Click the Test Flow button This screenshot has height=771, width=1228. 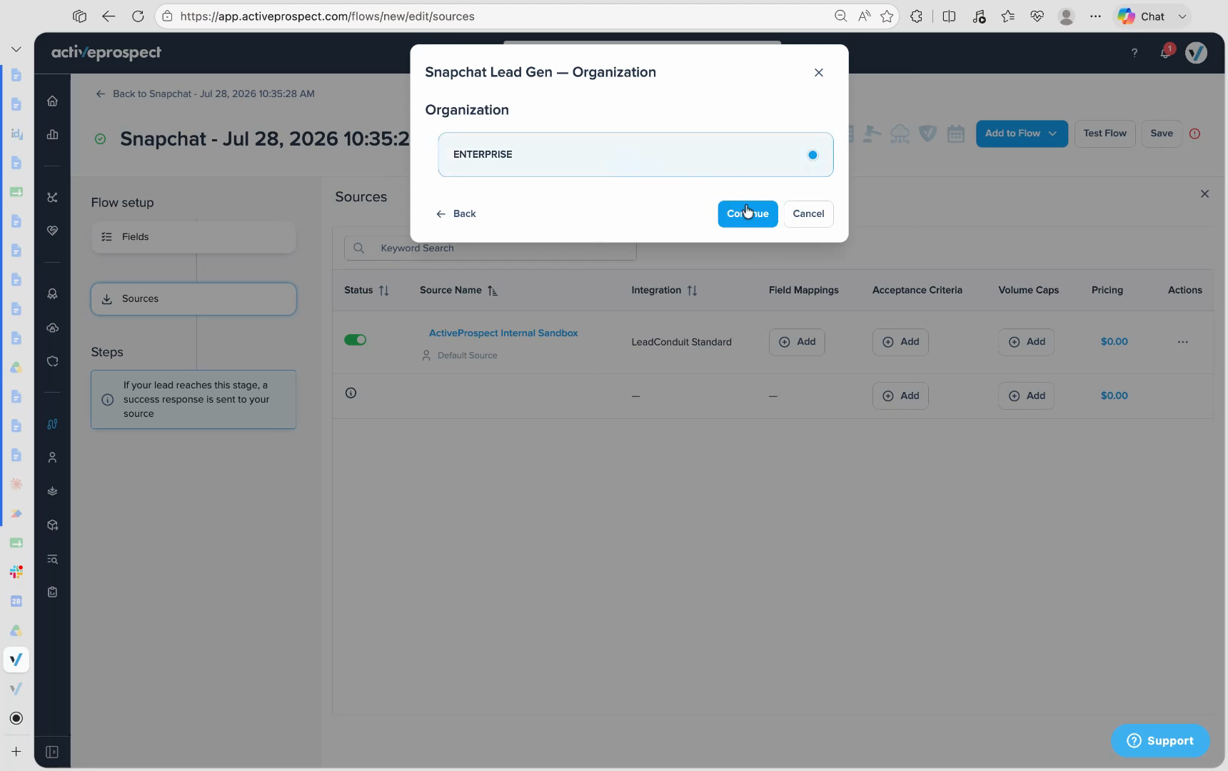1104,133
